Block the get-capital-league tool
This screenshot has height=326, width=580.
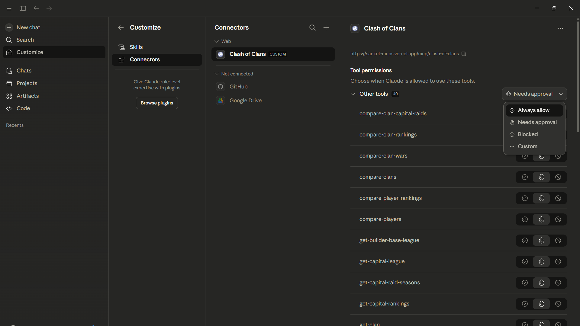coord(558,262)
